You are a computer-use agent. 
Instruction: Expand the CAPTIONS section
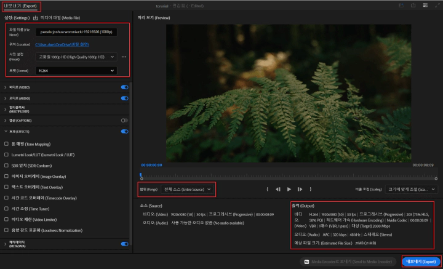pos(6,121)
